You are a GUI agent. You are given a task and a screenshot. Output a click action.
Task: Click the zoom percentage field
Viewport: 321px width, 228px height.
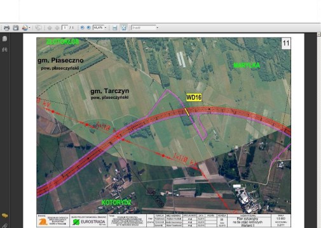pyautogui.click(x=98, y=27)
